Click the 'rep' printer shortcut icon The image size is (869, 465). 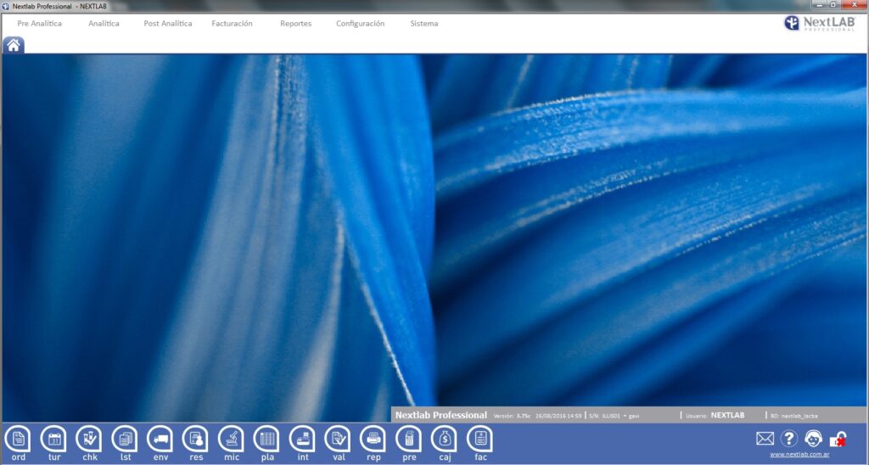click(373, 440)
